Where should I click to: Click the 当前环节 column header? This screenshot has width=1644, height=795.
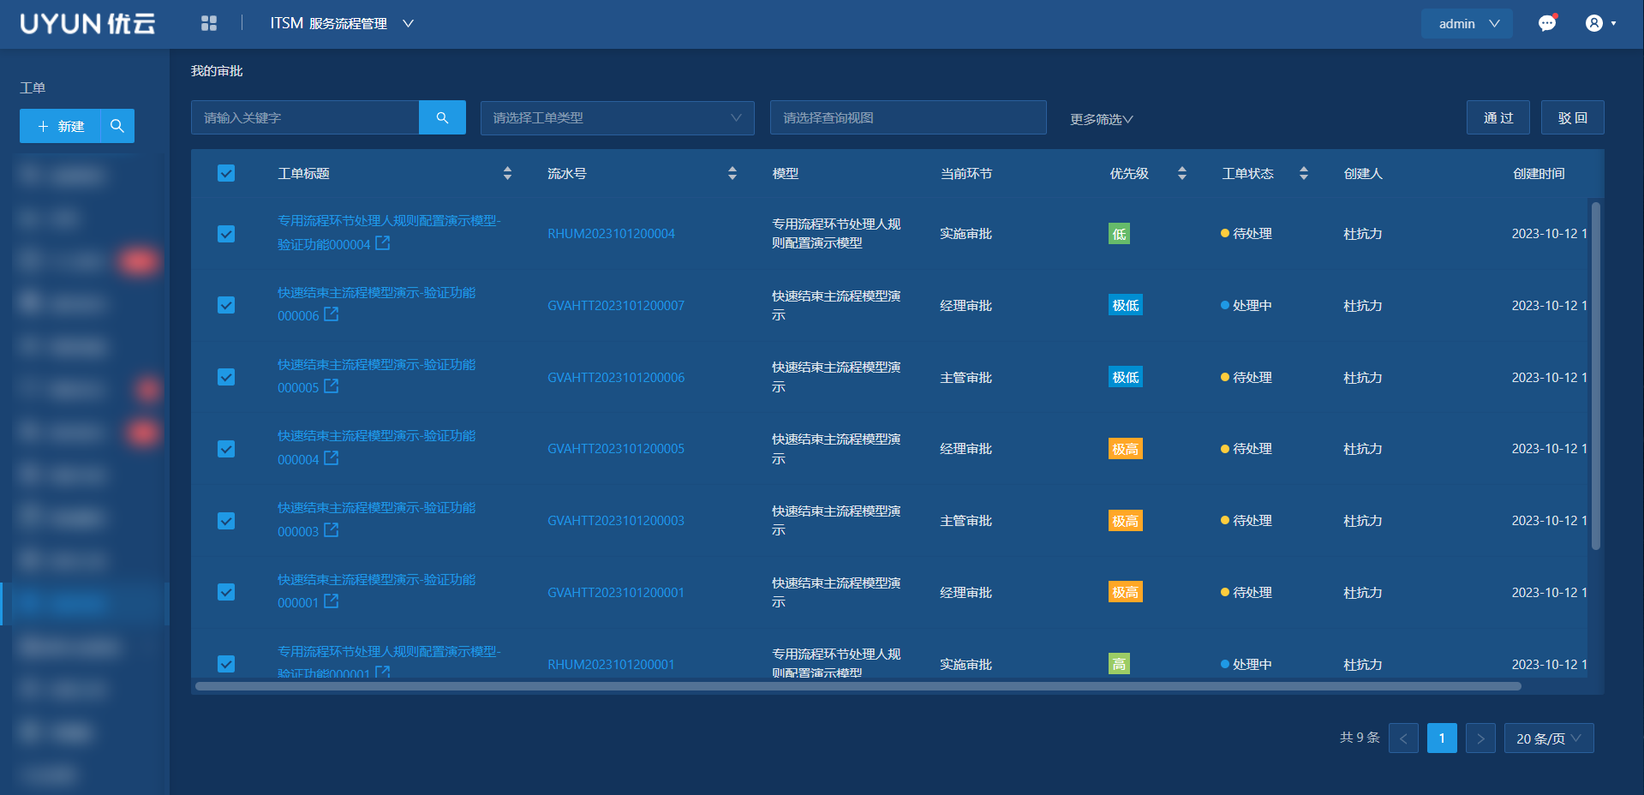[x=965, y=173]
